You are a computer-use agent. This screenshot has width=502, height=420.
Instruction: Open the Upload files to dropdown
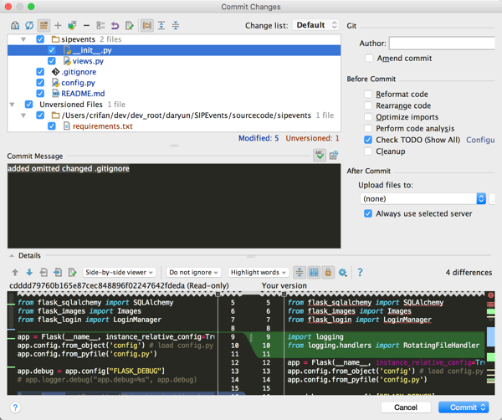click(x=423, y=199)
